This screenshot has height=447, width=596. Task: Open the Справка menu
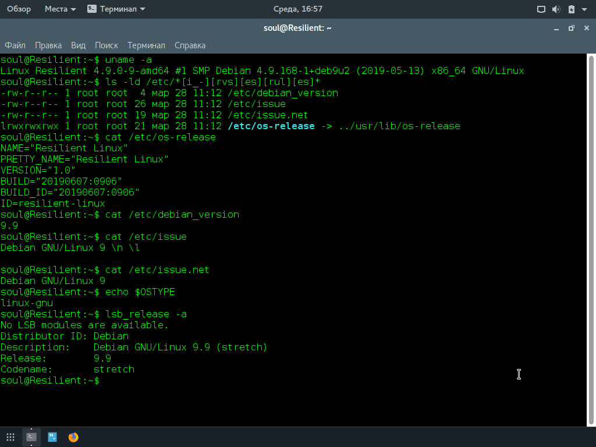[x=190, y=45]
